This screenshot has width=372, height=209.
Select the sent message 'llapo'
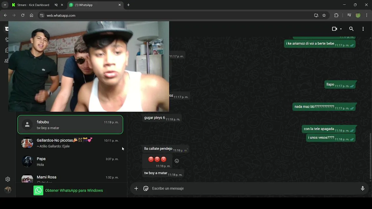[x=340, y=85]
